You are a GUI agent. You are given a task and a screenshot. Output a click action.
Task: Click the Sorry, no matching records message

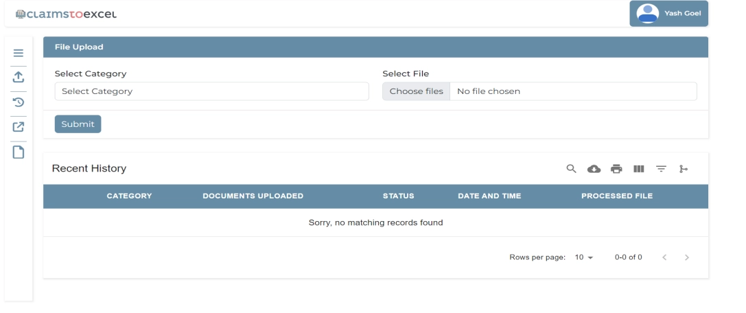[x=375, y=222]
